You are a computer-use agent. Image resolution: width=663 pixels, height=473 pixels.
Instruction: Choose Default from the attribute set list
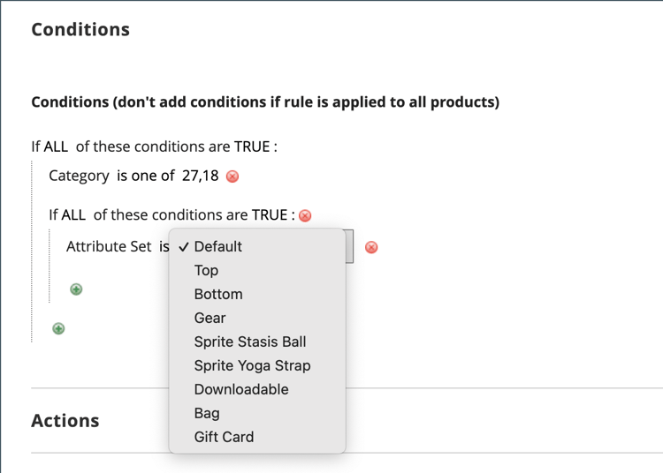point(217,247)
